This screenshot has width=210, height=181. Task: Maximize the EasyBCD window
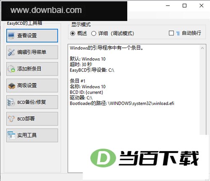pos(184,6)
